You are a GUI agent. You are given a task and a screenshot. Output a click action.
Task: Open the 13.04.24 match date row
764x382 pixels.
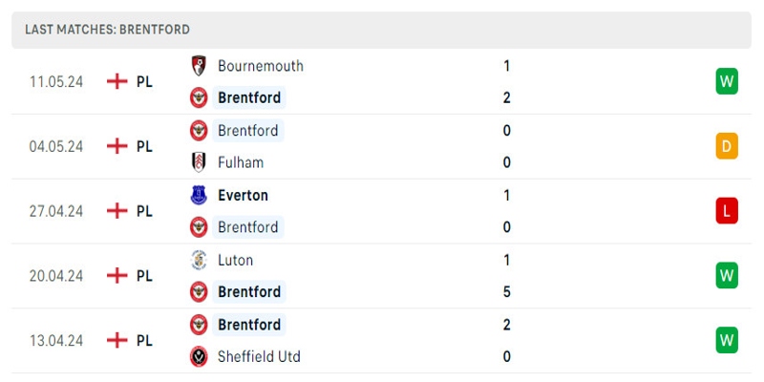[x=56, y=340]
